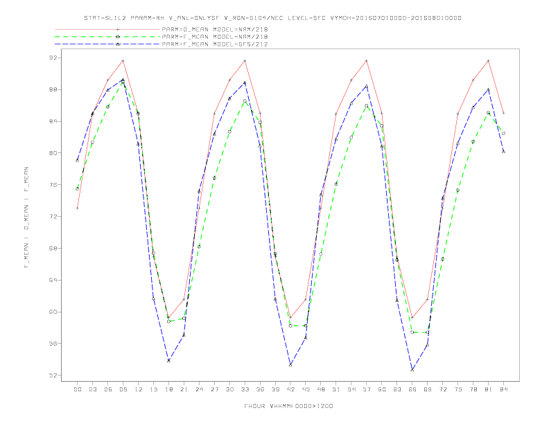Click y-axis tick label 76
The height and width of the screenshot is (424, 549).
tap(53, 185)
